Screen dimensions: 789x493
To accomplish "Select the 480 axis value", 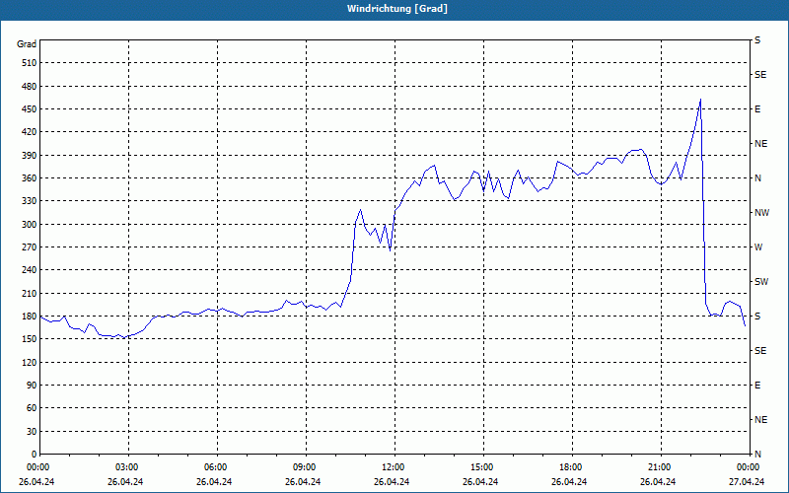I will pos(30,86).
